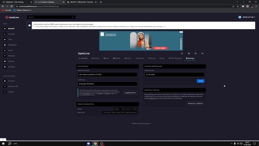259x146 pixels.
Task: Click the Reinstall Server button
Action: click(x=195, y=104)
